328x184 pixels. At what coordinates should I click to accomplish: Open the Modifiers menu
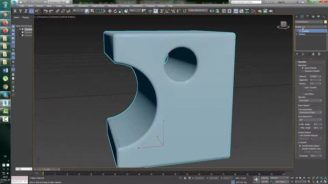click(x=70, y=6)
